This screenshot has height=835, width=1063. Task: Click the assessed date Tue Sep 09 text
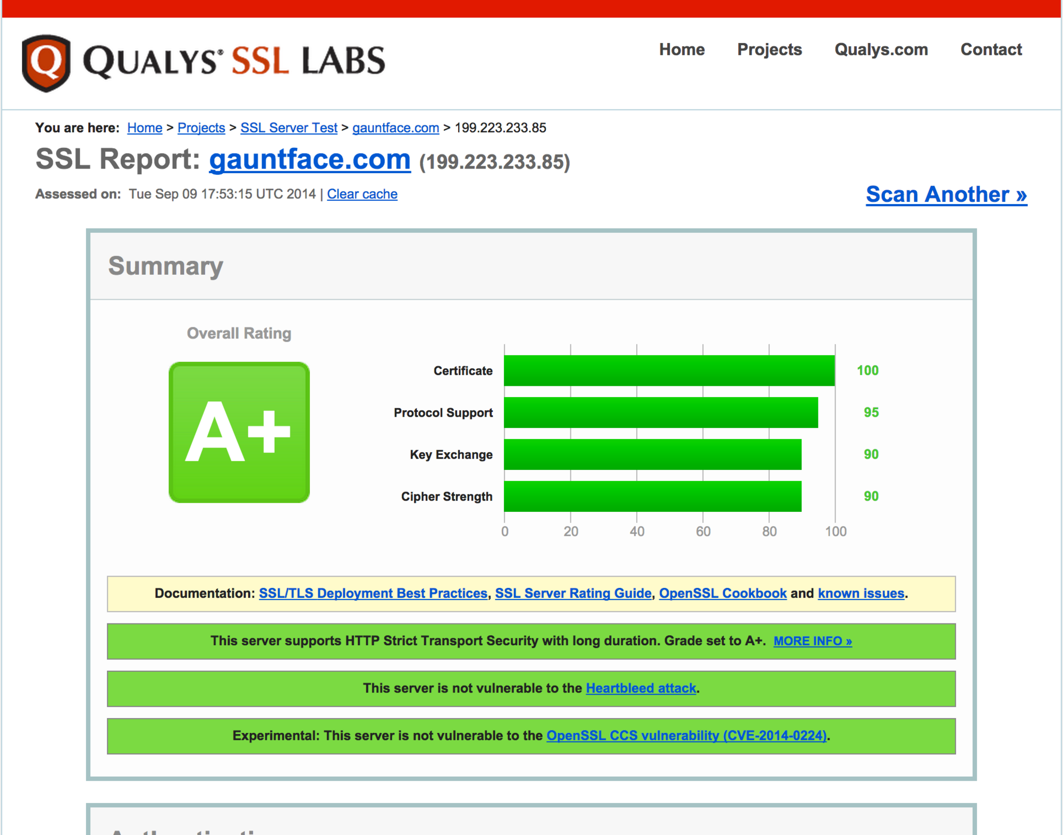tap(222, 194)
